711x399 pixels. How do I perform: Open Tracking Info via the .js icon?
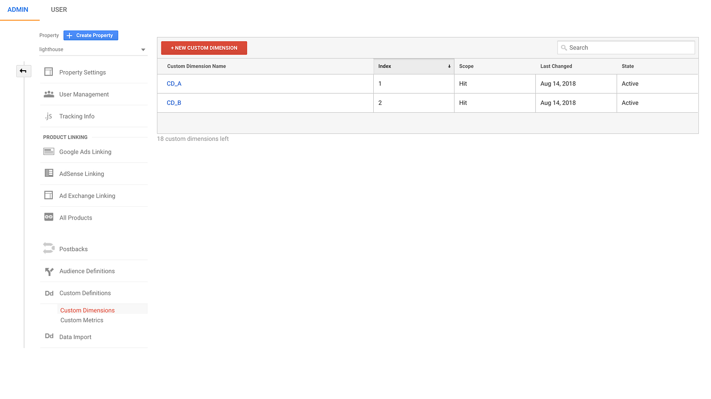[x=48, y=115]
